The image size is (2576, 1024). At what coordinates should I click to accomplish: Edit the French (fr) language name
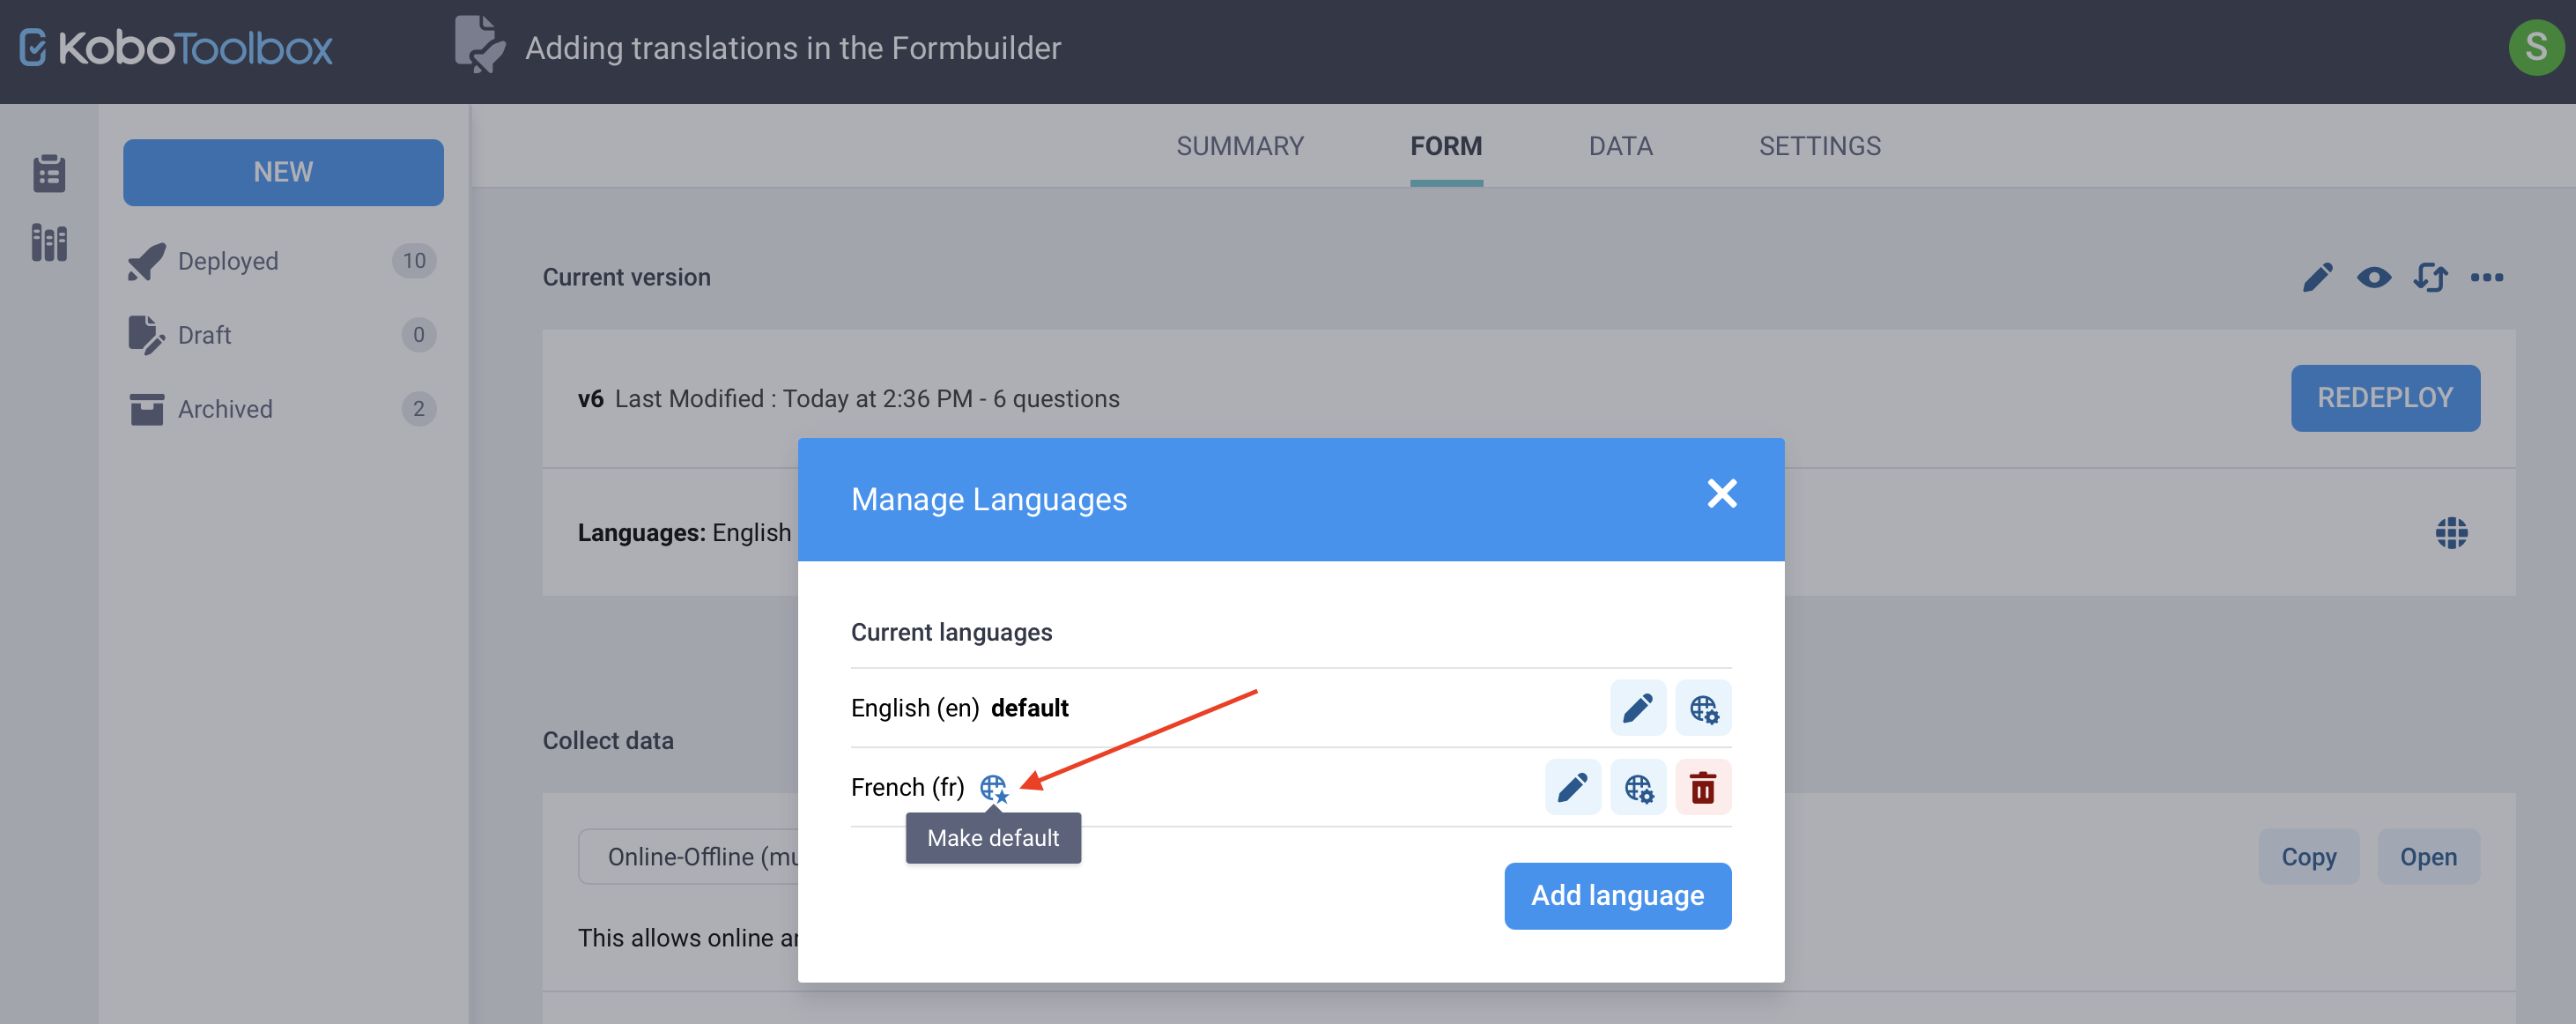point(1573,787)
